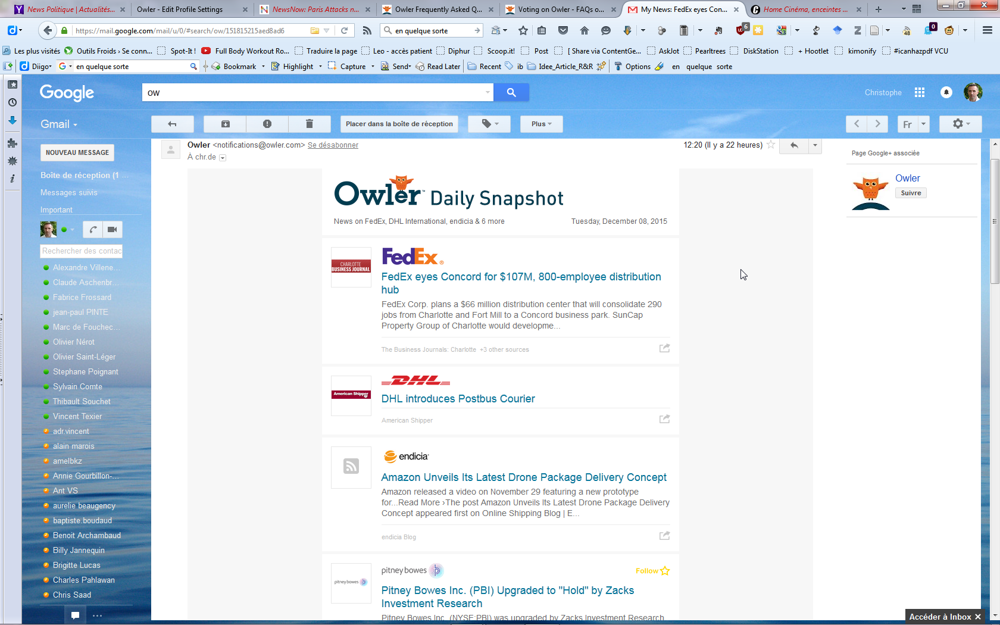Image resolution: width=1000 pixels, height=625 pixels.
Task: Click Diigo Highlight toolbar button
Action: pos(292,67)
